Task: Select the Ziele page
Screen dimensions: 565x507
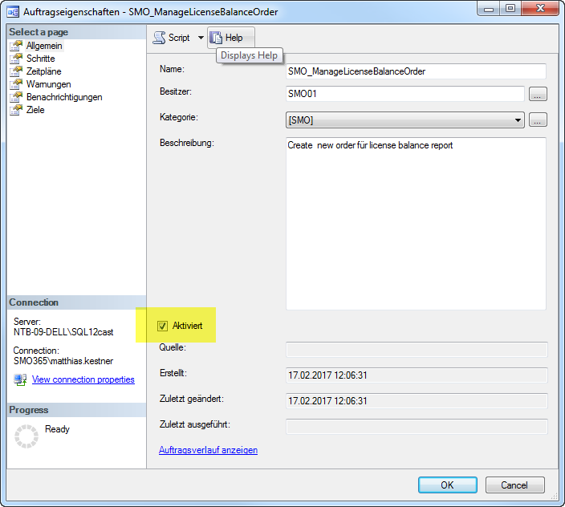Action: pos(35,110)
